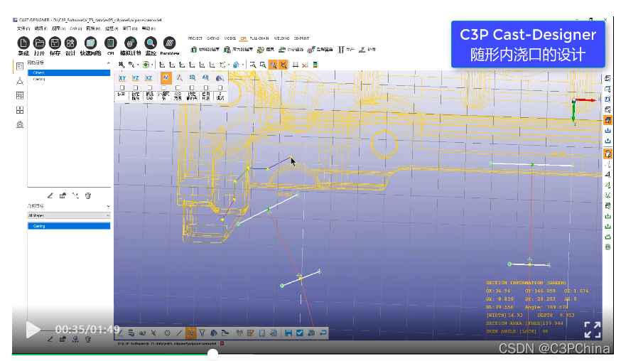Image resolution: width=621 pixels, height=361 pixels.
Task: Click the round CPI module icon
Action: [x=111, y=43]
